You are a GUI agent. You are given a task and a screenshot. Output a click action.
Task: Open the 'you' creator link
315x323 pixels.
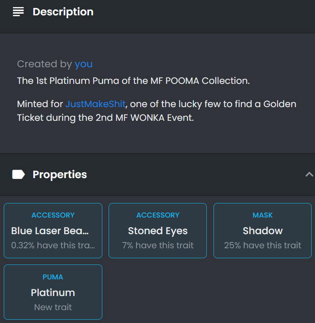[83, 64]
